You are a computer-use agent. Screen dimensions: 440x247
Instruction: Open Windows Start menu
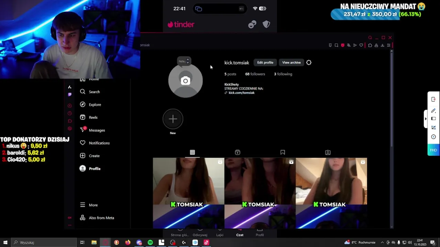click(x=5, y=243)
